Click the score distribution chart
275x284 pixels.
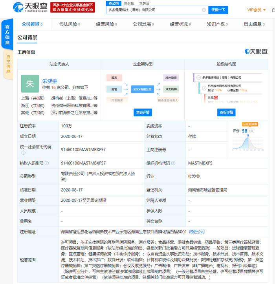[x=248, y=143]
